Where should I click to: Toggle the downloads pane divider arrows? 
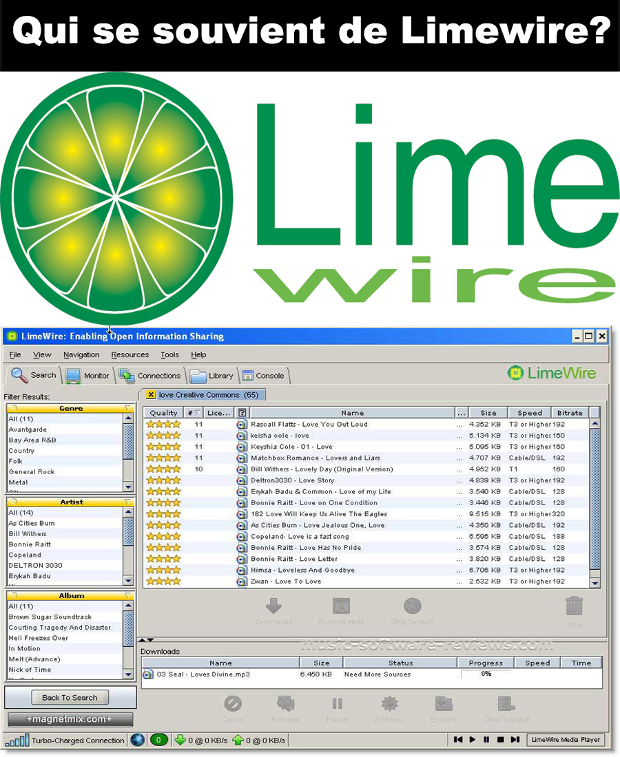coord(151,641)
